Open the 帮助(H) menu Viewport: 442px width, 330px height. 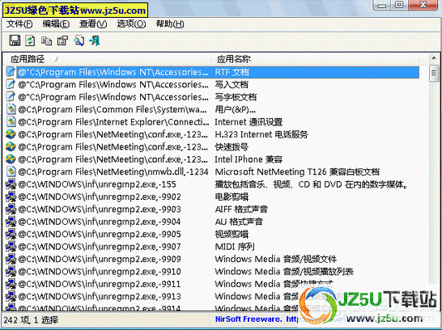(170, 24)
